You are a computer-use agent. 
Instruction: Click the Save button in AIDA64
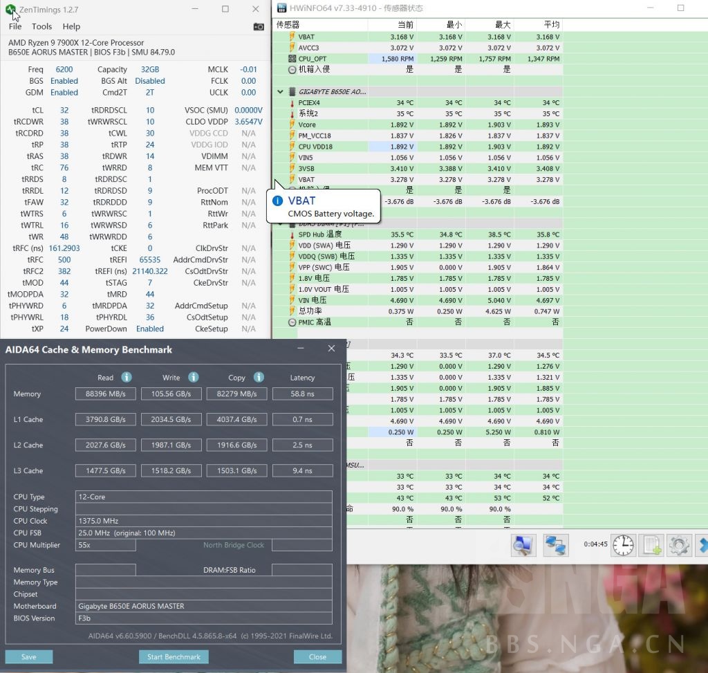(29, 656)
